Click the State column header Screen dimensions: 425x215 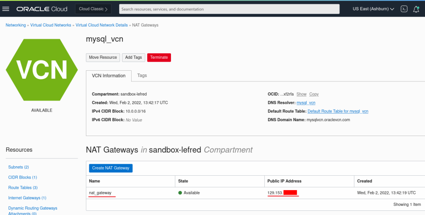coord(183,181)
